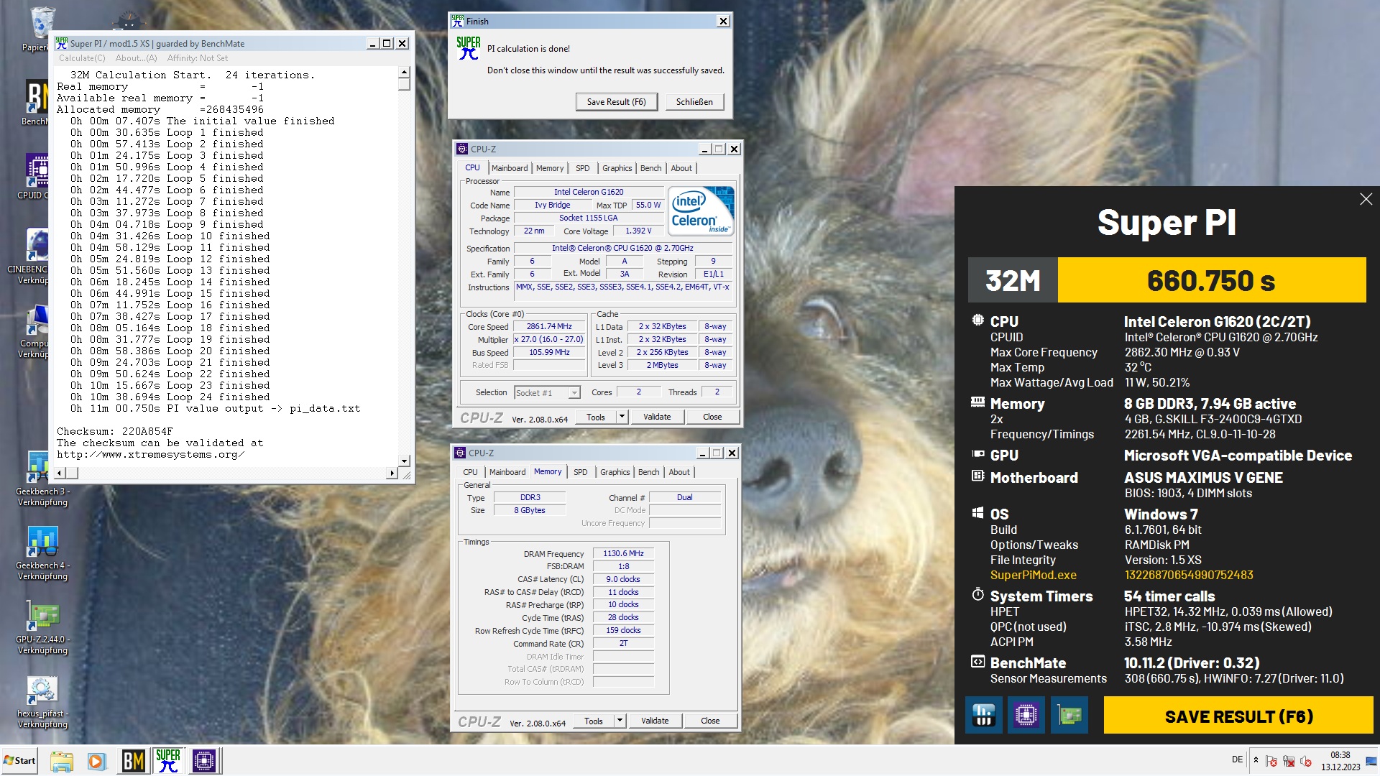Viewport: 1380px width, 776px height.
Task: Click Close button in lower CPU-Z window
Action: [x=710, y=721]
